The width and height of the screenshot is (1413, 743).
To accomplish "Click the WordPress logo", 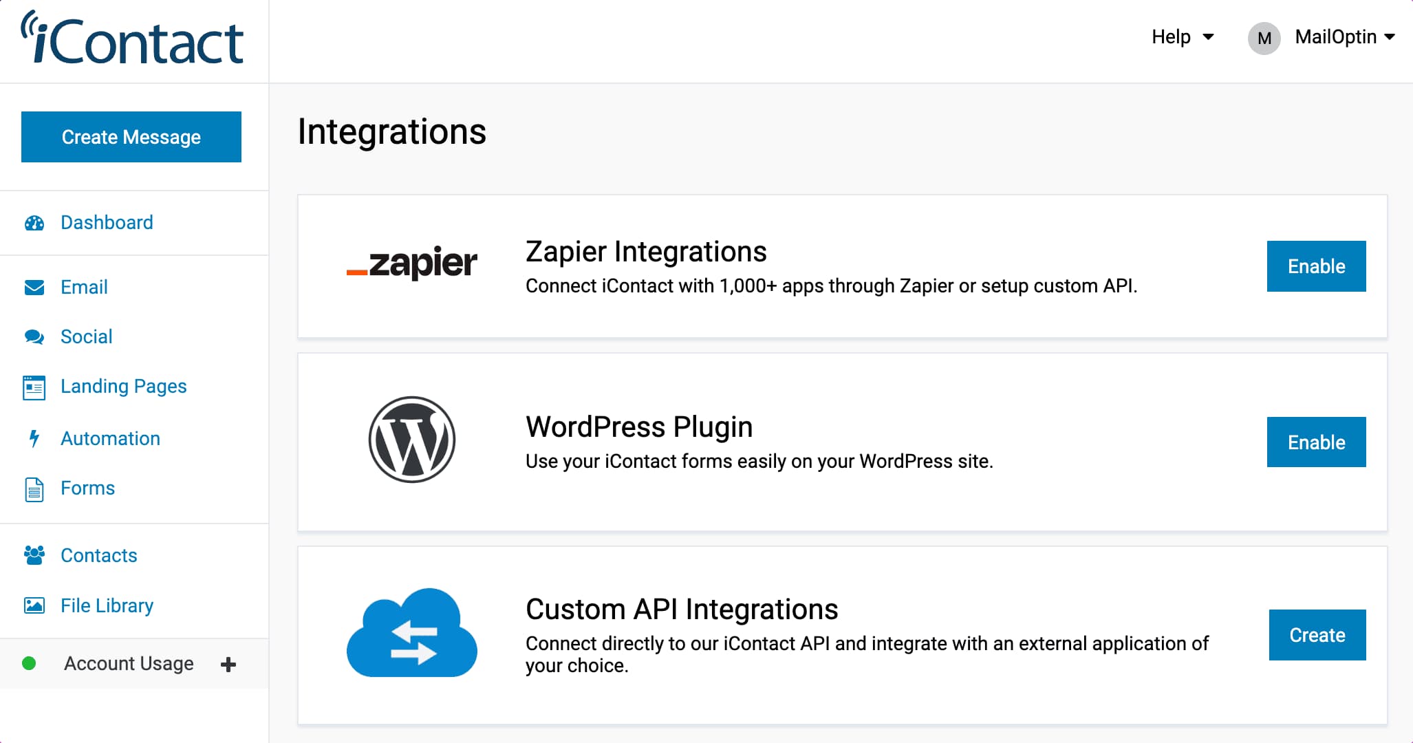I will point(412,440).
